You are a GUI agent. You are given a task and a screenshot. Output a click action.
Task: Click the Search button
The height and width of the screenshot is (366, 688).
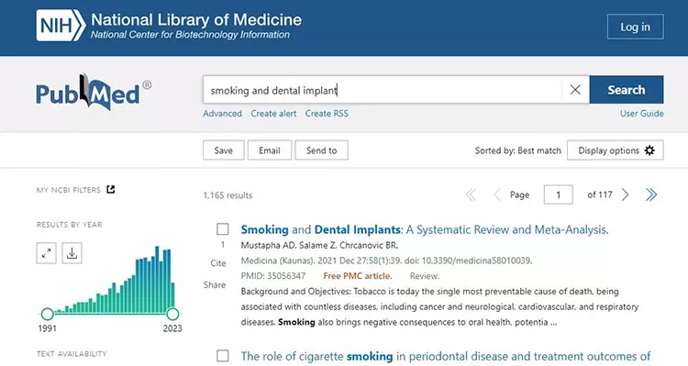[x=627, y=90]
